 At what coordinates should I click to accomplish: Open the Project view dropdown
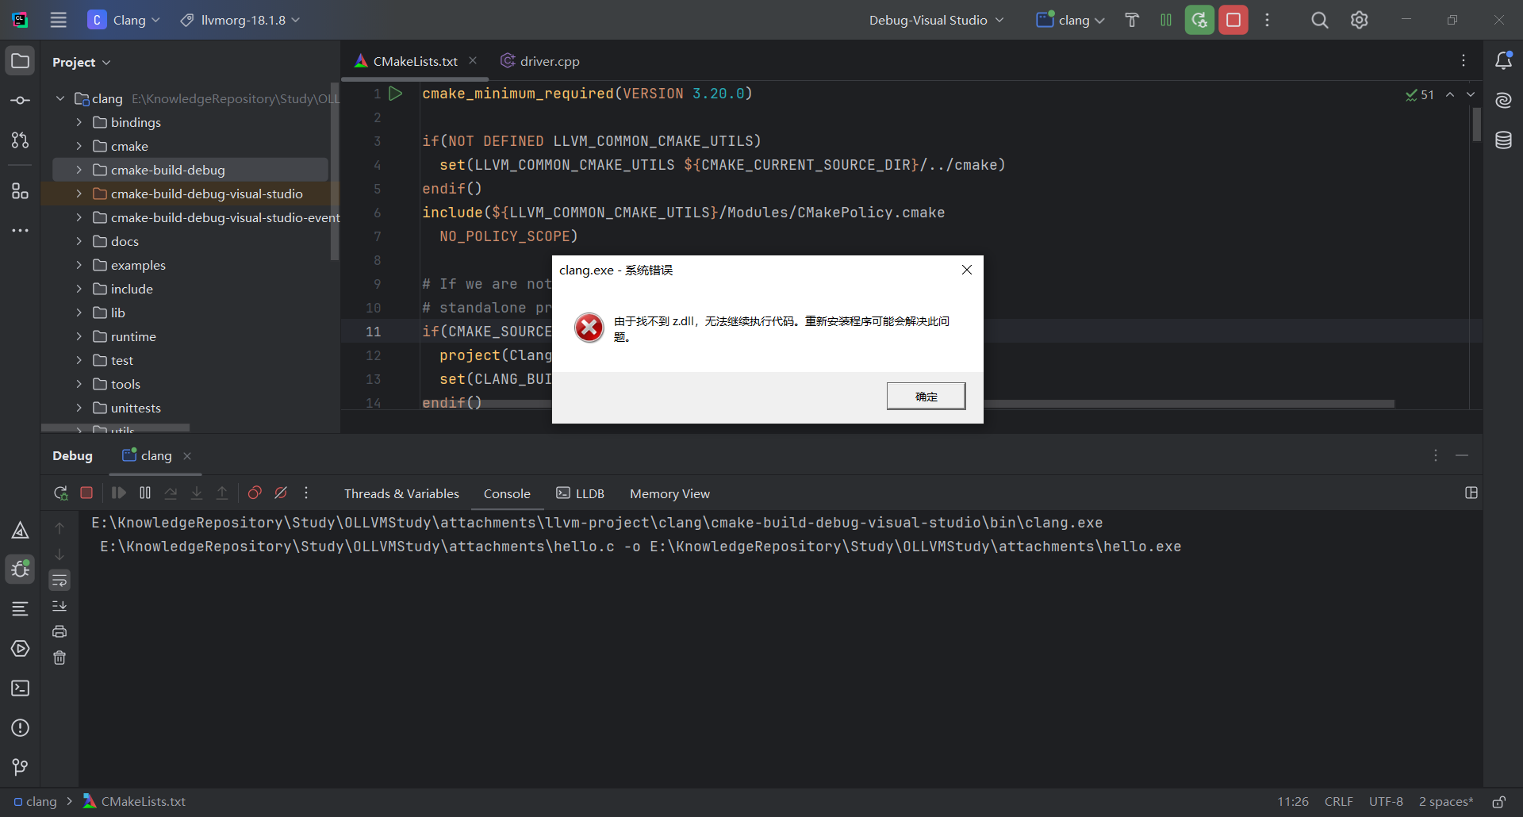click(82, 62)
